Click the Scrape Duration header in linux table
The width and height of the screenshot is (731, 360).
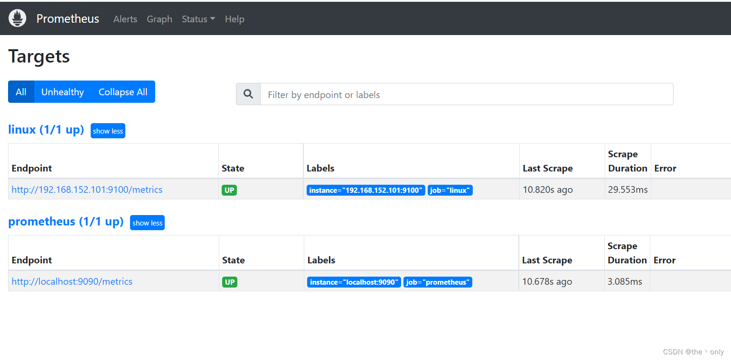tap(628, 161)
